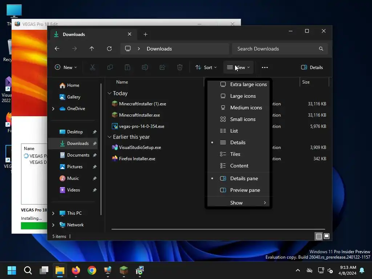Click the Paste clipboard icon
The height and width of the screenshot is (279, 372).
(x=128, y=67)
